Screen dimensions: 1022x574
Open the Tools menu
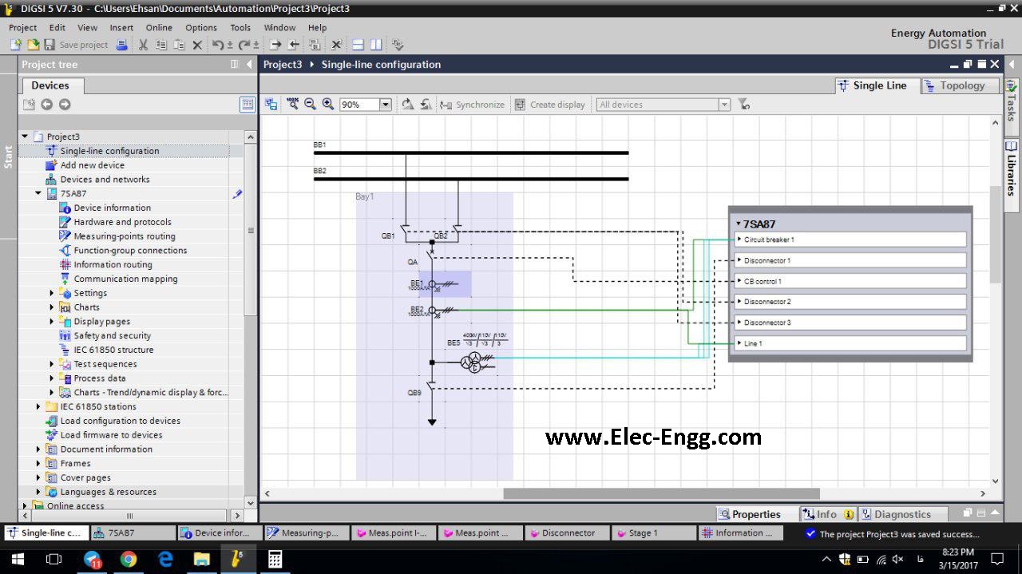(x=240, y=27)
